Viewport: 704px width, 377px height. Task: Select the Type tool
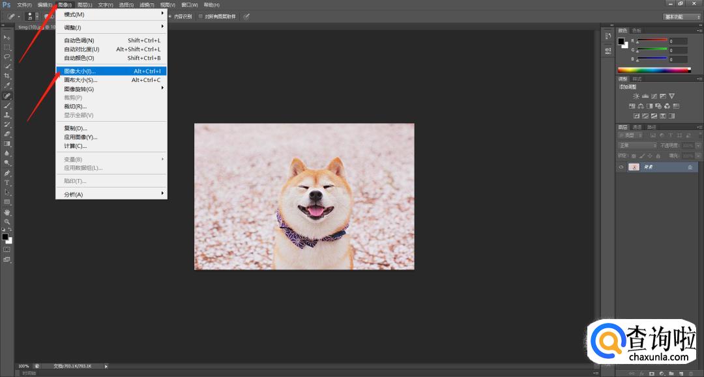[7, 183]
